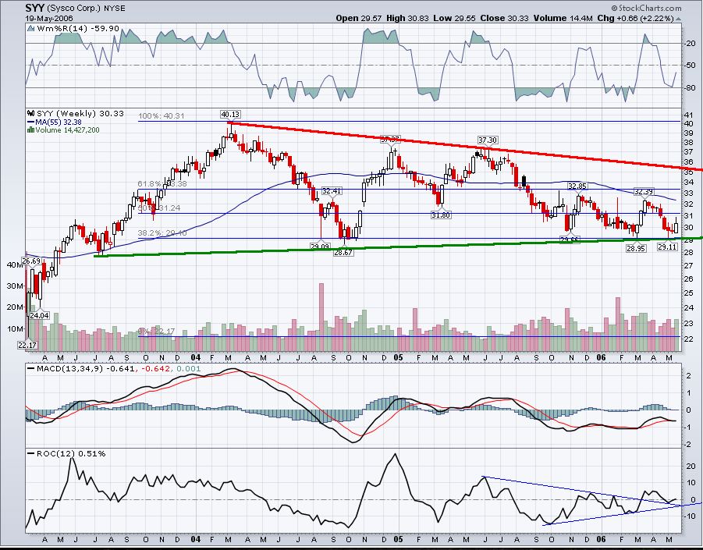Screen dimensions: 703x550
Task: Click the ROC(12) 0.51% indicator label
Action: tap(71, 453)
